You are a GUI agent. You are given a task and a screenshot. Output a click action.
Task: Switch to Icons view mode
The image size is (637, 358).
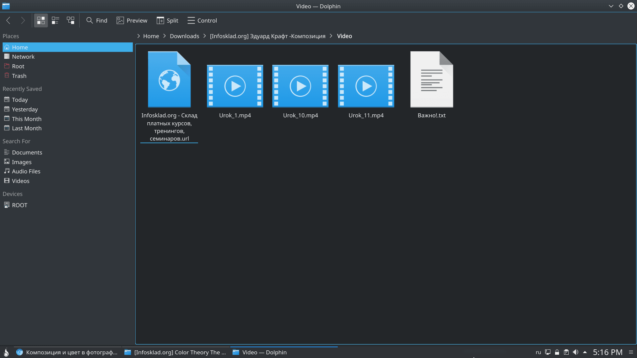[x=41, y=21]
